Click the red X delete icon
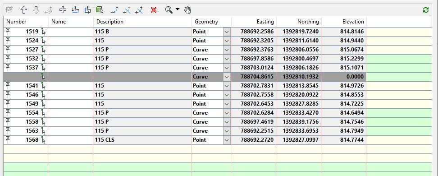438x176 pixels. click(154, 10)
